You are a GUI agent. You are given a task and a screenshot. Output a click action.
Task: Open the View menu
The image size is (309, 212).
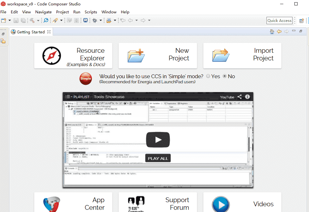pyautogui.click(x=26, y=12)
